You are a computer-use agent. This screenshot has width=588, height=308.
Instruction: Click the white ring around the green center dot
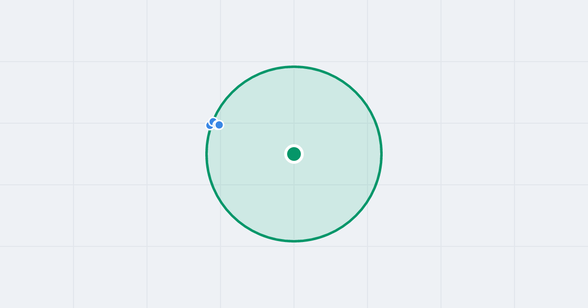[294, 146]
